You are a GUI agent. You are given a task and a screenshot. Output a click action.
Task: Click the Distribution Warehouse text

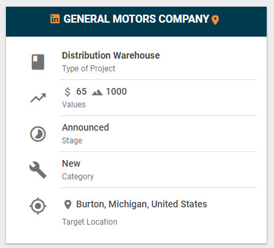pos(111,55)
